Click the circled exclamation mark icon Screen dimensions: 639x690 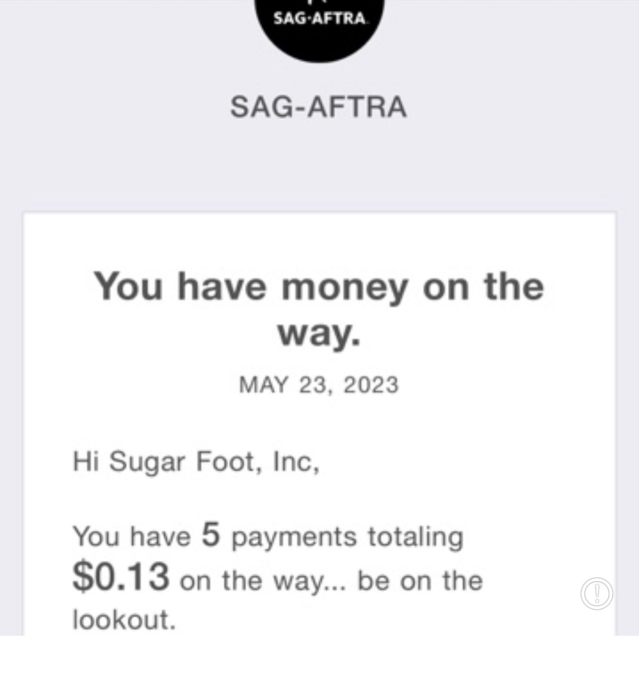pyautogui.click(x=597, y=593)
